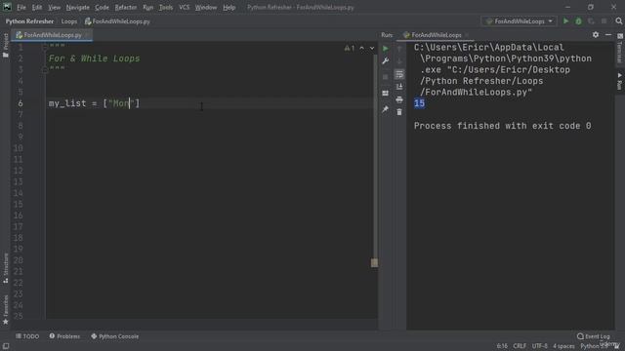Open Search Everywhere magnifier icon
This screenshot has height=351, width=625.
click(618, 21)
